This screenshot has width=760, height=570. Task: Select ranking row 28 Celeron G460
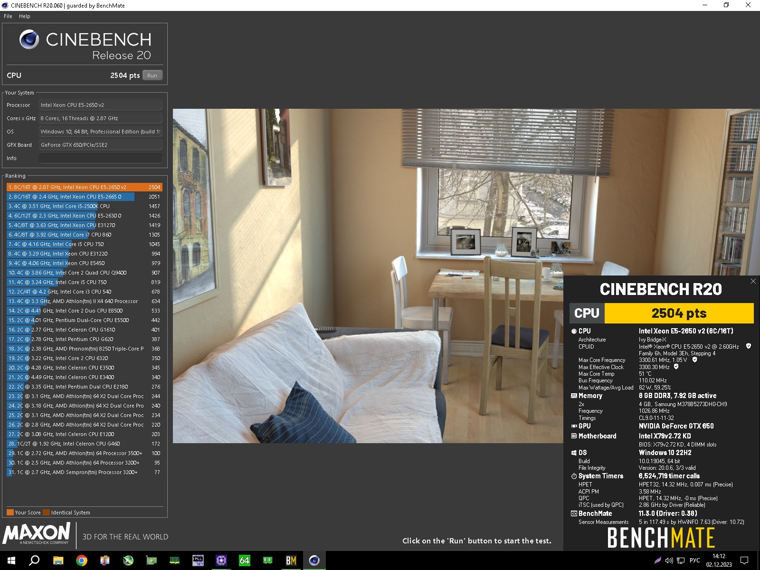point(85,444)
